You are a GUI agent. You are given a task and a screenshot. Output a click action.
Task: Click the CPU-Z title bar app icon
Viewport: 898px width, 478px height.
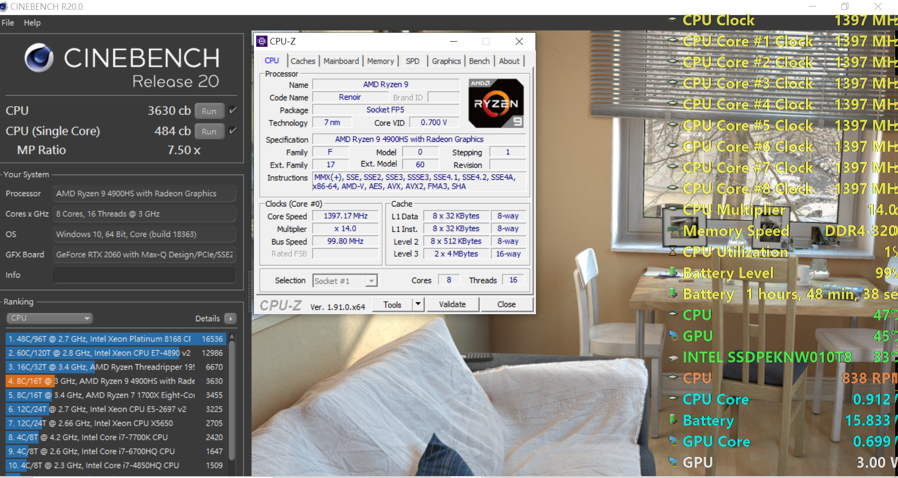point(262,41)
